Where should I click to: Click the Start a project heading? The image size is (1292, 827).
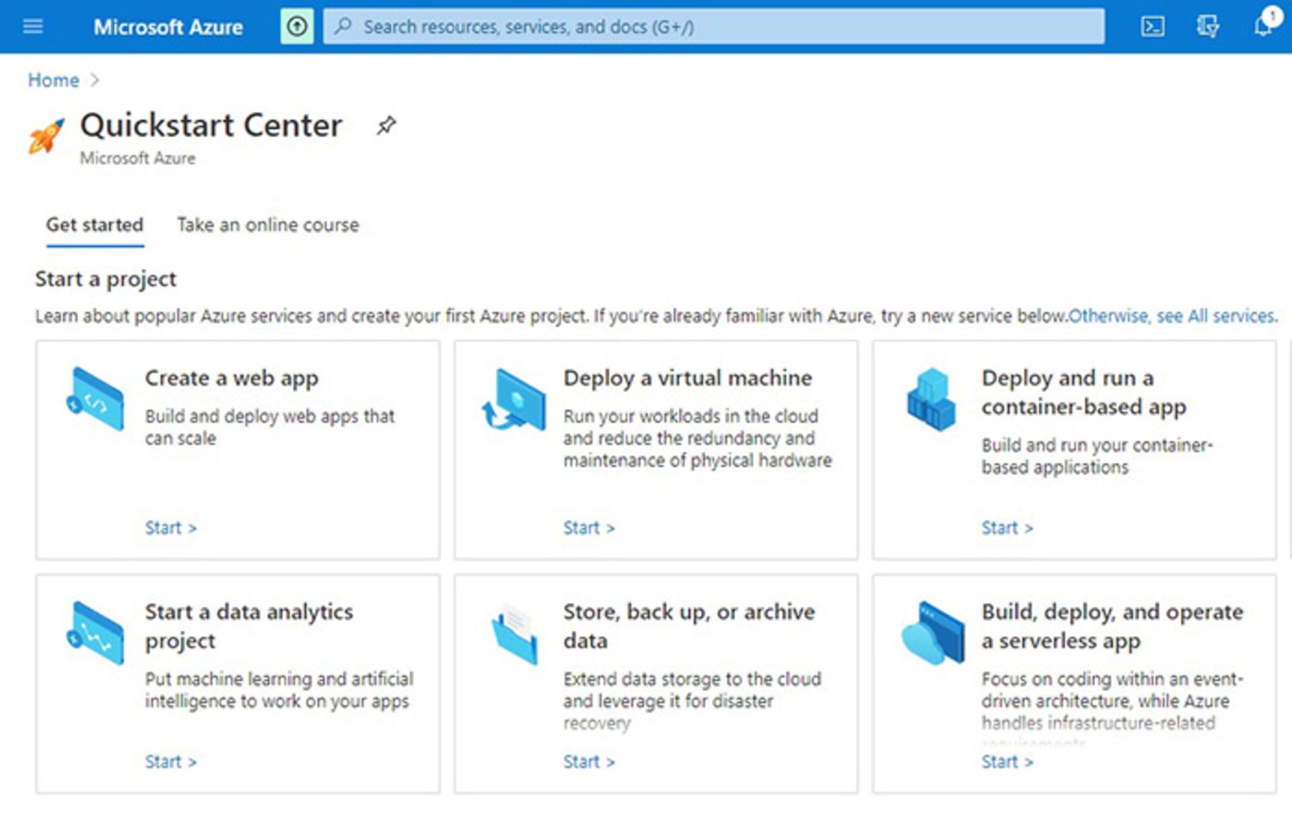[106, 279]
